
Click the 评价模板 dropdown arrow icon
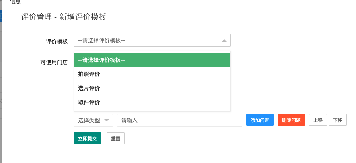tap(224, 40)
